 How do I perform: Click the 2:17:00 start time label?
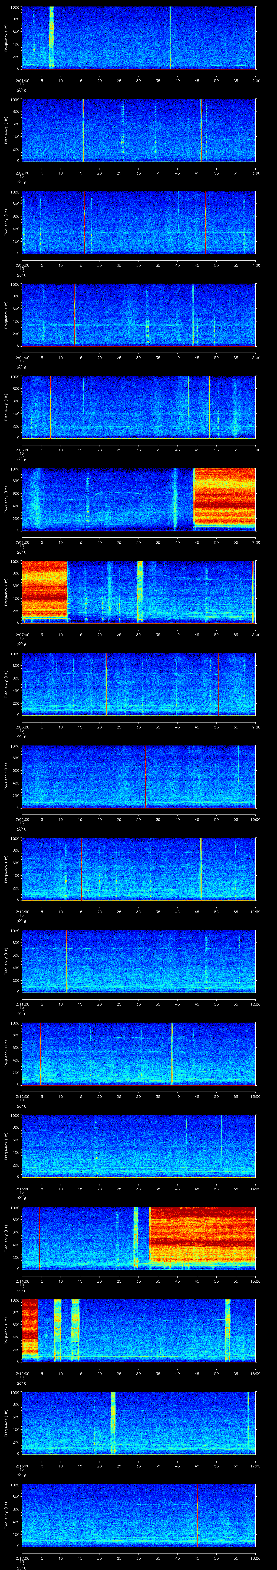click(x=22, y=1558)
